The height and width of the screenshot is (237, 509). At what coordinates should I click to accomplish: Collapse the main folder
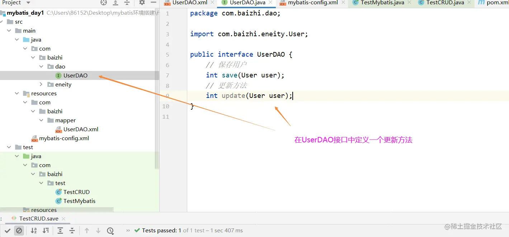coord(9,31)
